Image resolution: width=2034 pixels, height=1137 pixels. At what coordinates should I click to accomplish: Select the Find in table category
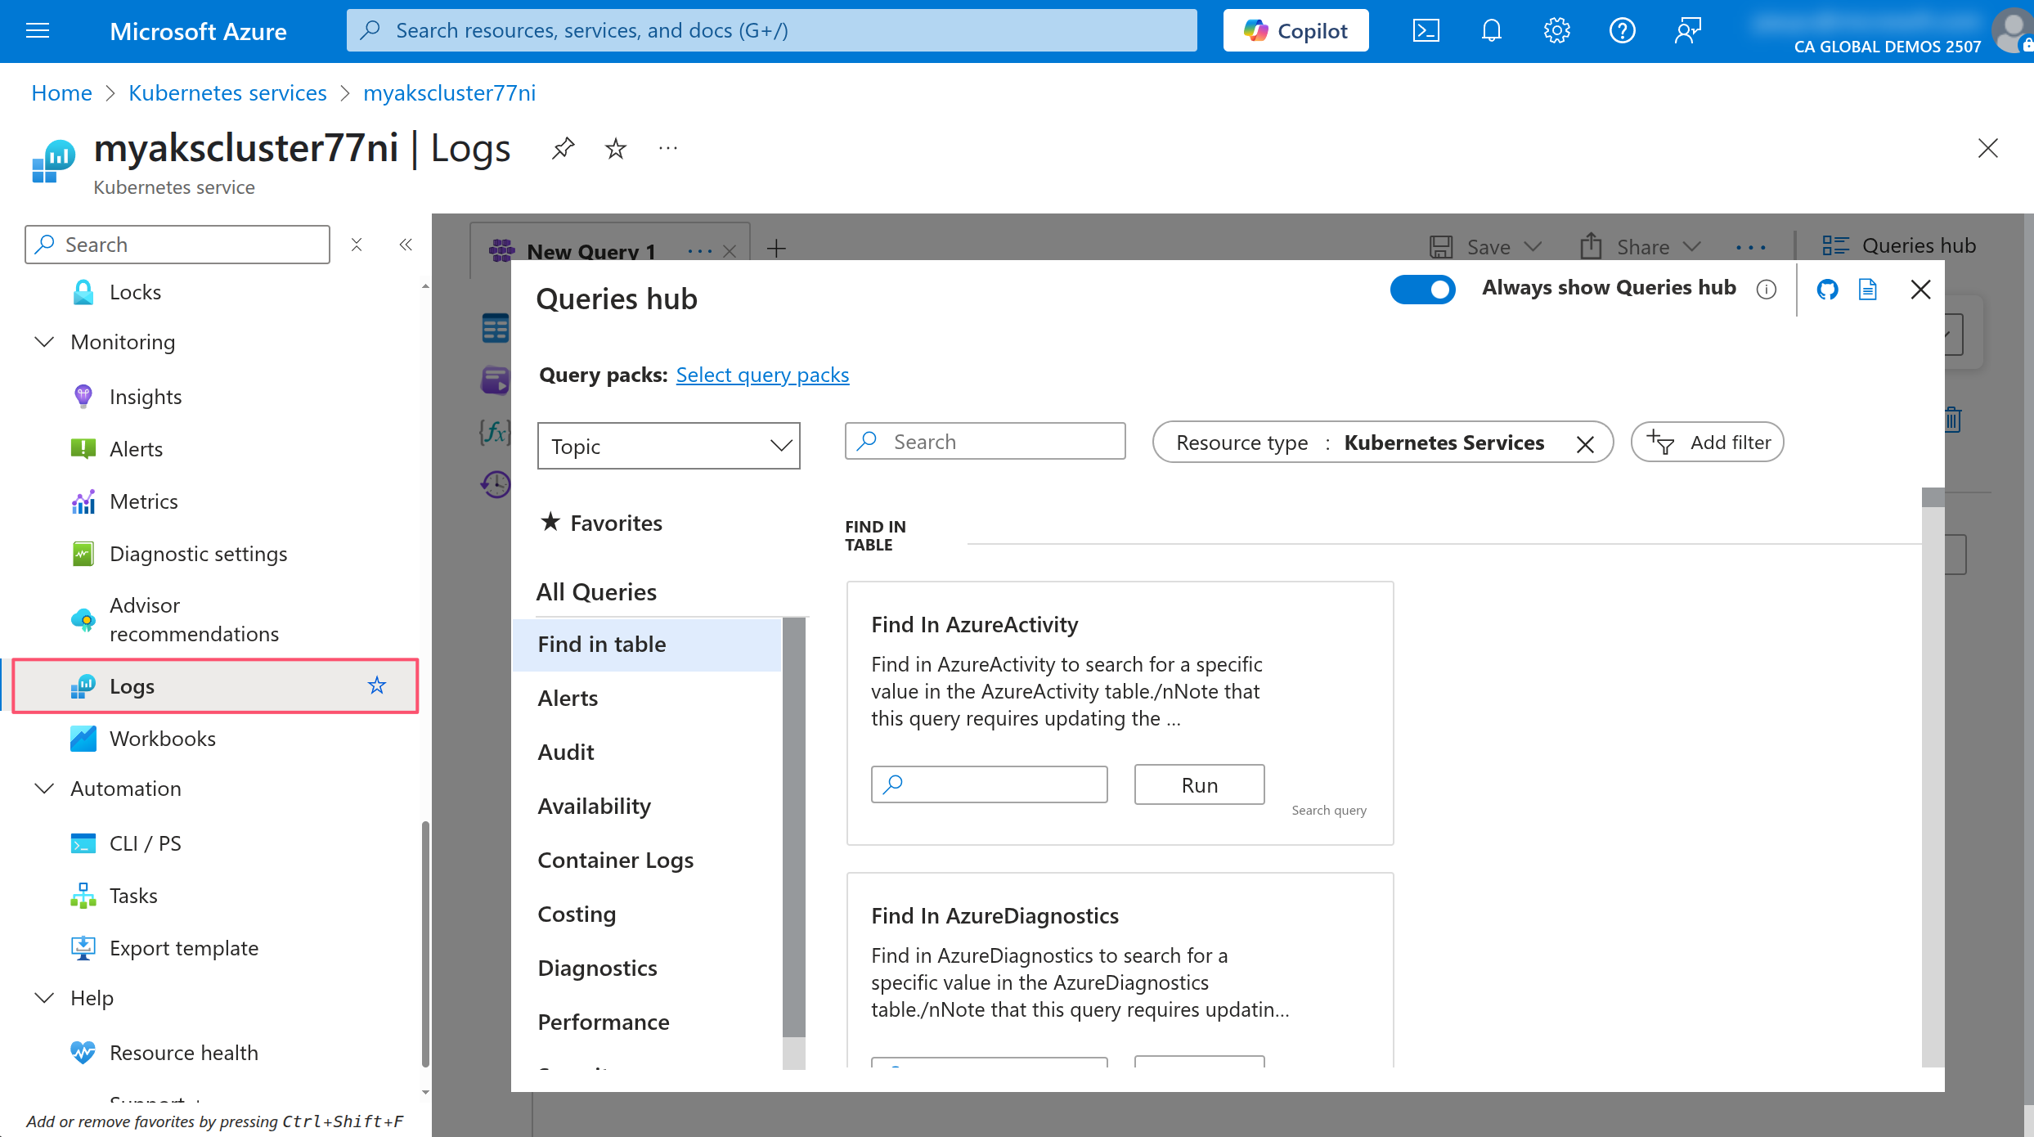coord(646,644)
